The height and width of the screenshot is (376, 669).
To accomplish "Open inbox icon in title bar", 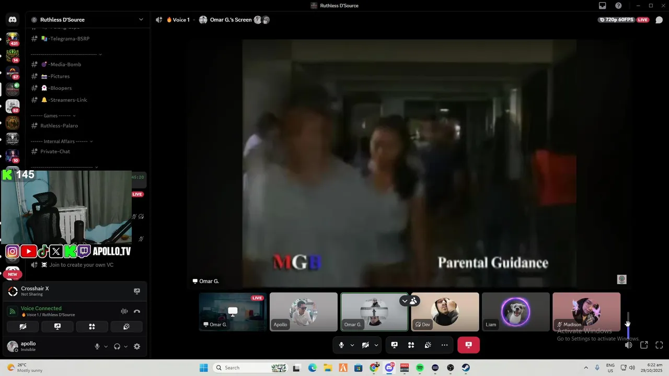I will [603, 6].
